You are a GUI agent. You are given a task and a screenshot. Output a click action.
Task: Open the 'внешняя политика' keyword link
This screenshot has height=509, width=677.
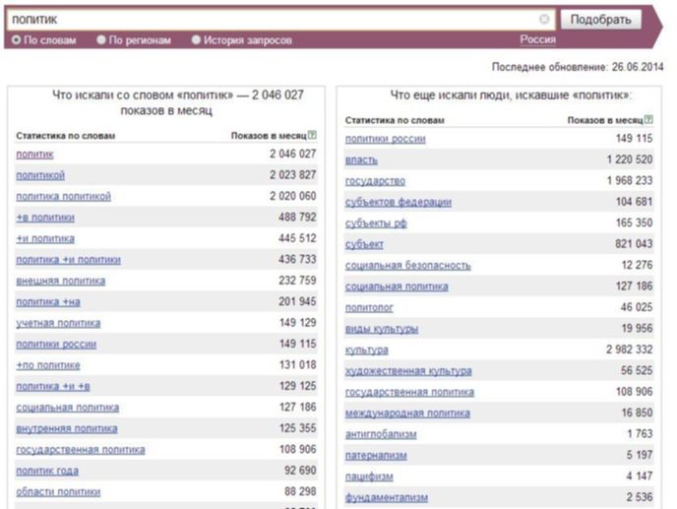61,281
